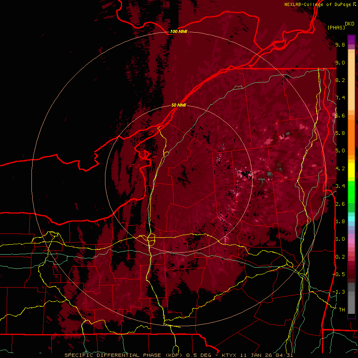Viewport: 358px width, 358px height.
Task: Click the 04:31 timestamp in footer
Action: tap(284, 355)
